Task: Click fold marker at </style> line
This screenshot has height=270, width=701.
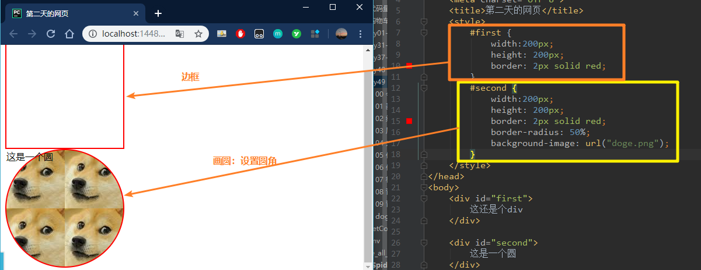Action: (x=424, y=165)
